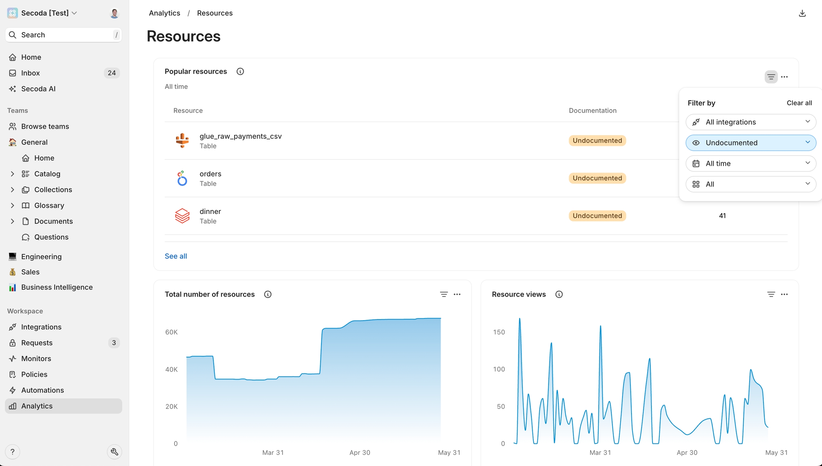Open Resource views more options icon

point(784,295)
